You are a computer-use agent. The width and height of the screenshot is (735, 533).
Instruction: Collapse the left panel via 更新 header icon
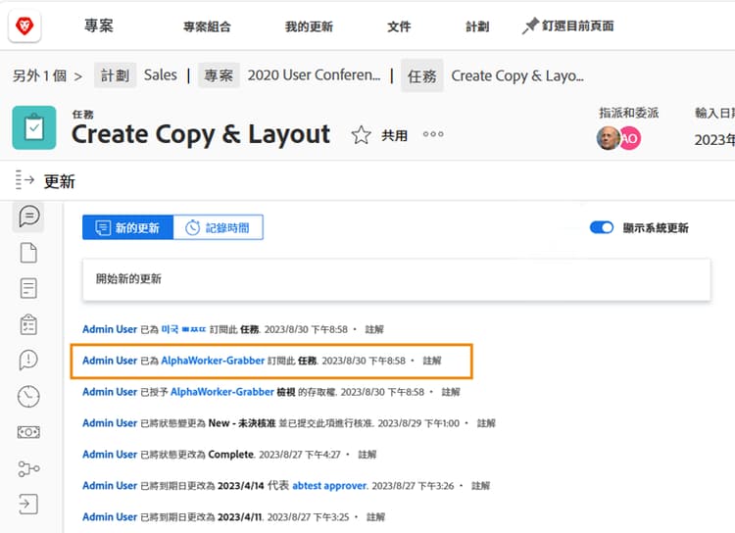pos(24,180)
